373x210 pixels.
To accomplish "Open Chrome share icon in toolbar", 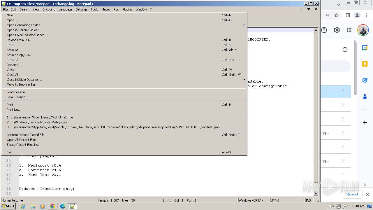I will [x=327, y=15].
